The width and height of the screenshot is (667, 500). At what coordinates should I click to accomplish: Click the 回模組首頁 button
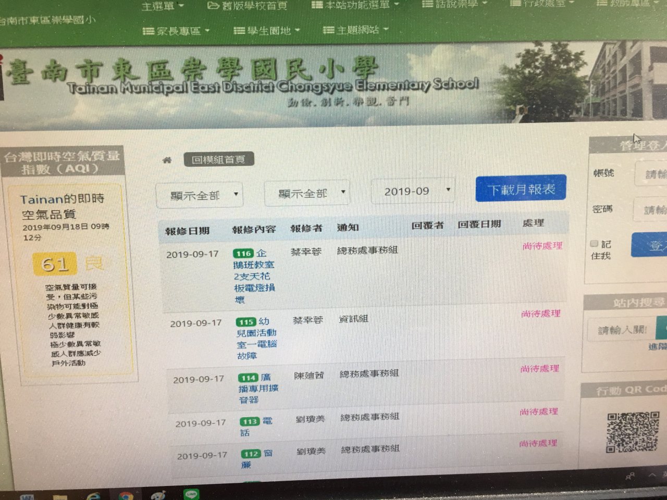[x=219, y=159]
